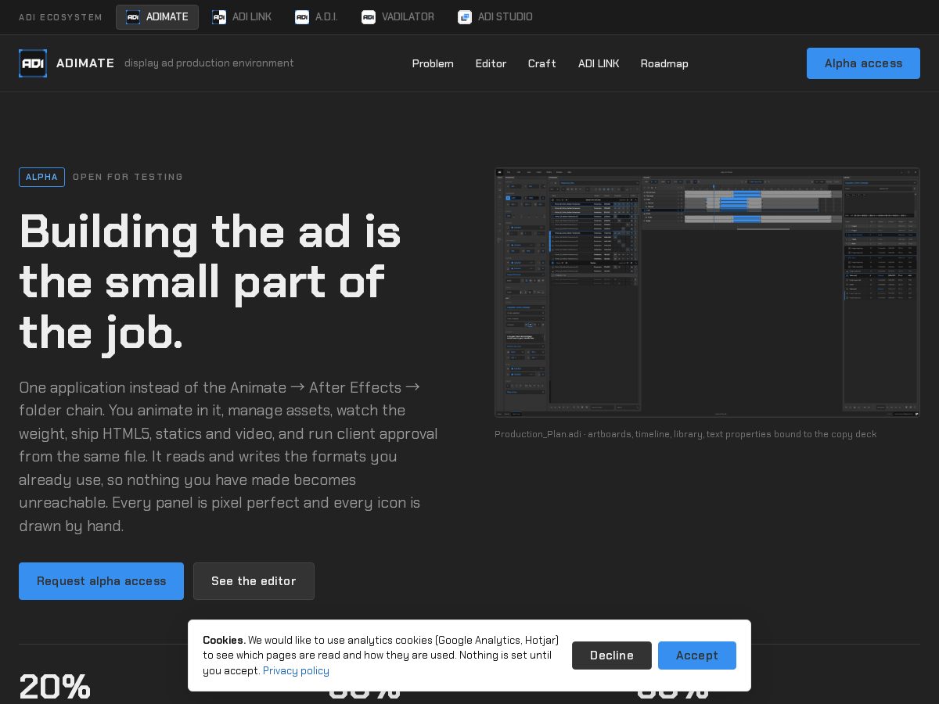Click the ADI LINK tab icon
Viewport: 939px width, 704px height.
click(x=219, y=17)
